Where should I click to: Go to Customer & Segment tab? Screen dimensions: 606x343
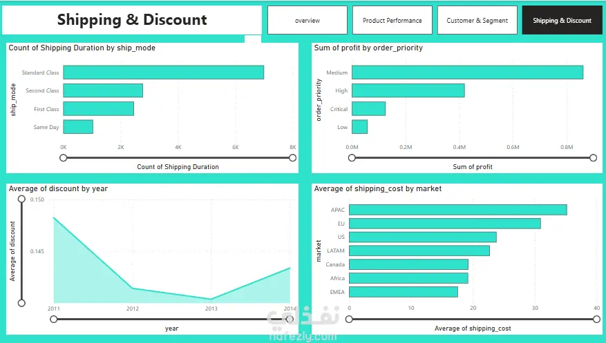tap(477, 20)
